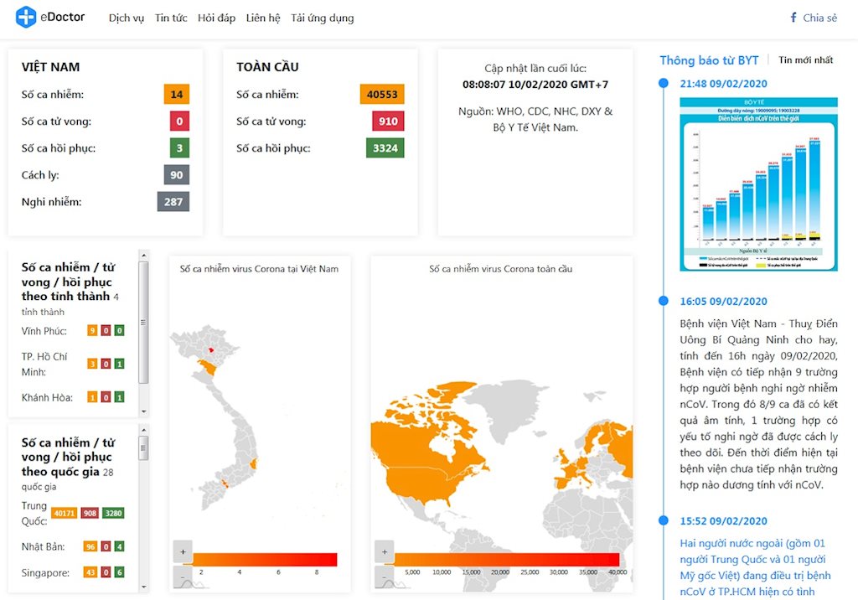Click the eDoctor logo icon

pyautogui.click(x=26, y=17)
